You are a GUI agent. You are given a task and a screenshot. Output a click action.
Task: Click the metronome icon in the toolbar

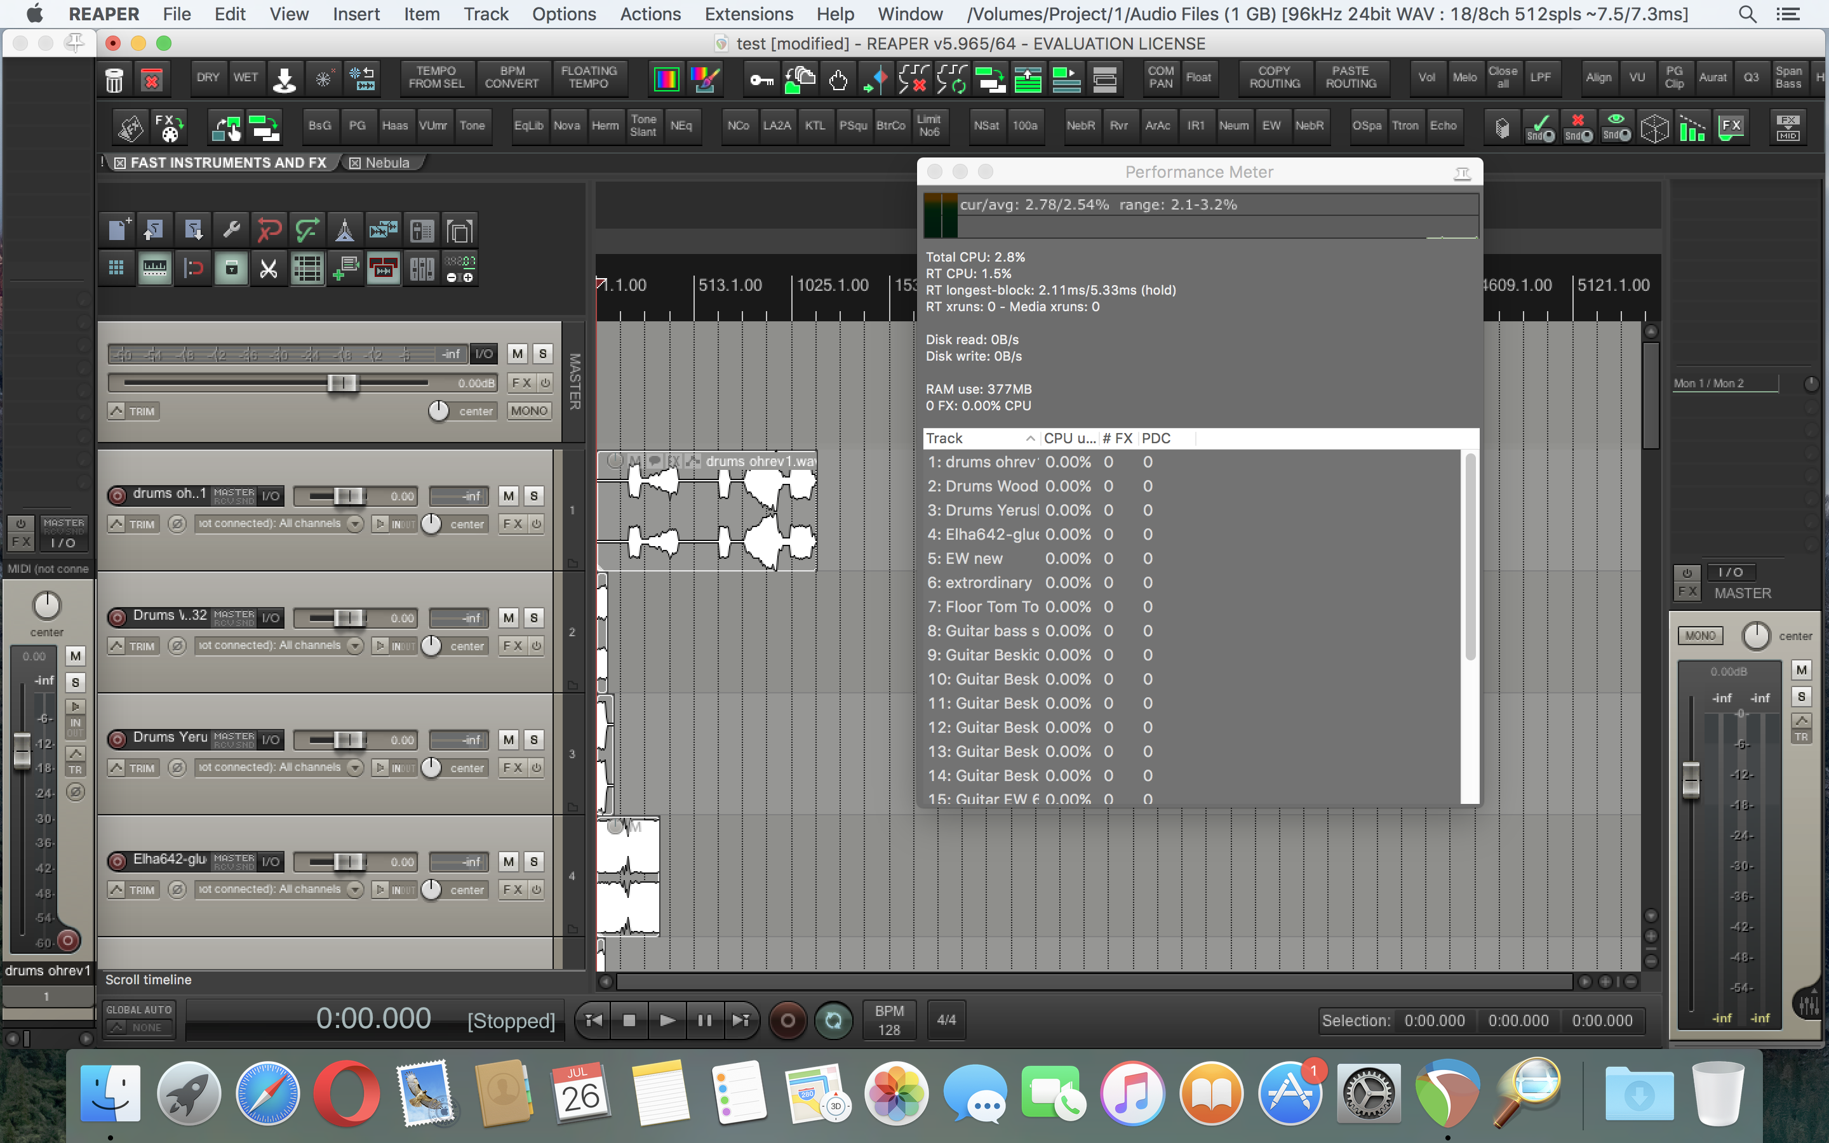point(345,231)
